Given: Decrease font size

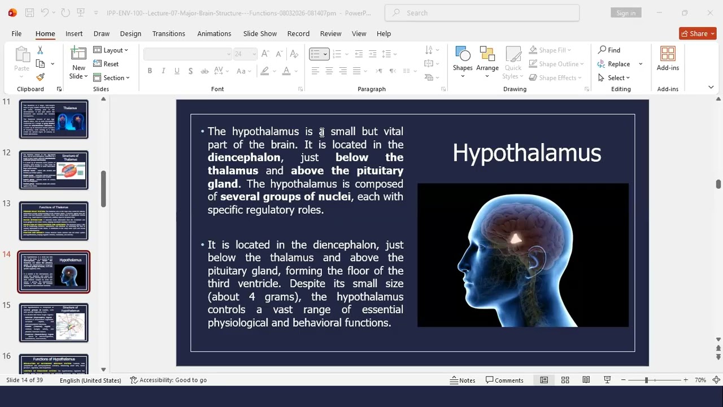Looking at the screenshot, I should pyautogui.click(x=279, y=54).
